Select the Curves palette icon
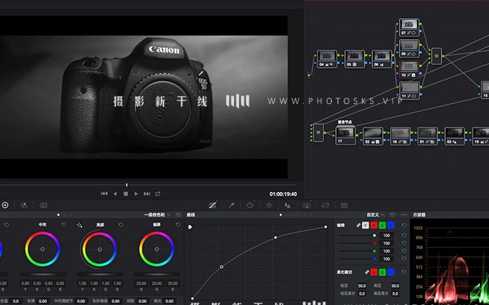 (x=212, y=205)
